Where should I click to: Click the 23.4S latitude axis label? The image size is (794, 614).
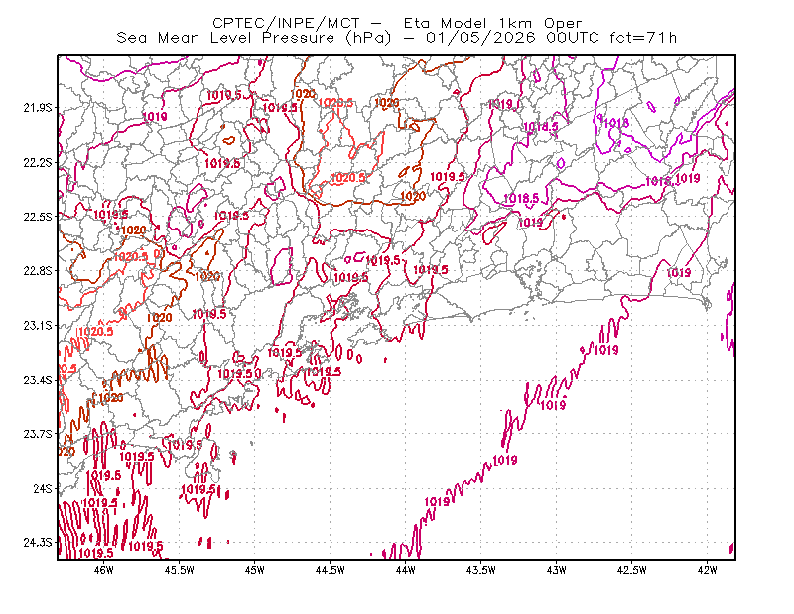click(38, 380)
